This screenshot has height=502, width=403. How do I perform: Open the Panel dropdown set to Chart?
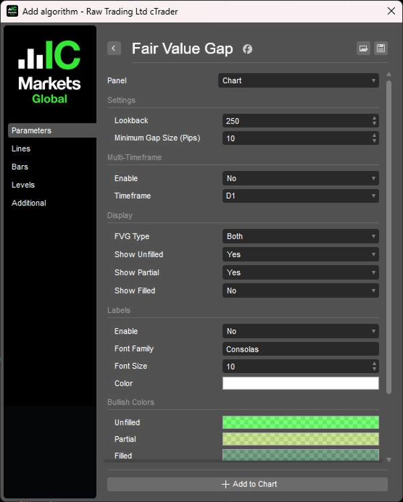tap(299, 81)
